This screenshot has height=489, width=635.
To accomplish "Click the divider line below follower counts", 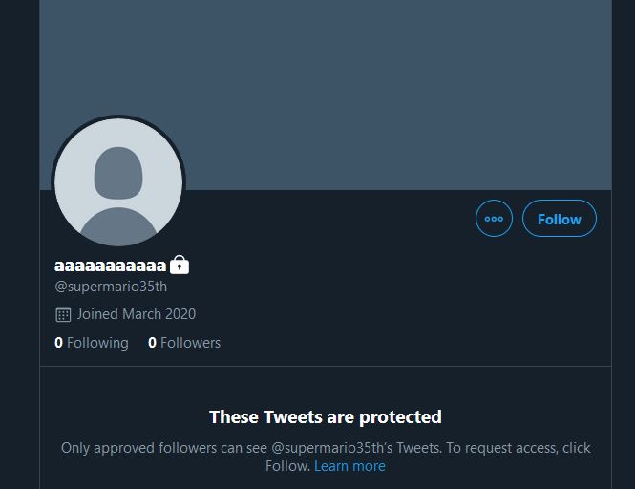I will click(x=326, y=366).
